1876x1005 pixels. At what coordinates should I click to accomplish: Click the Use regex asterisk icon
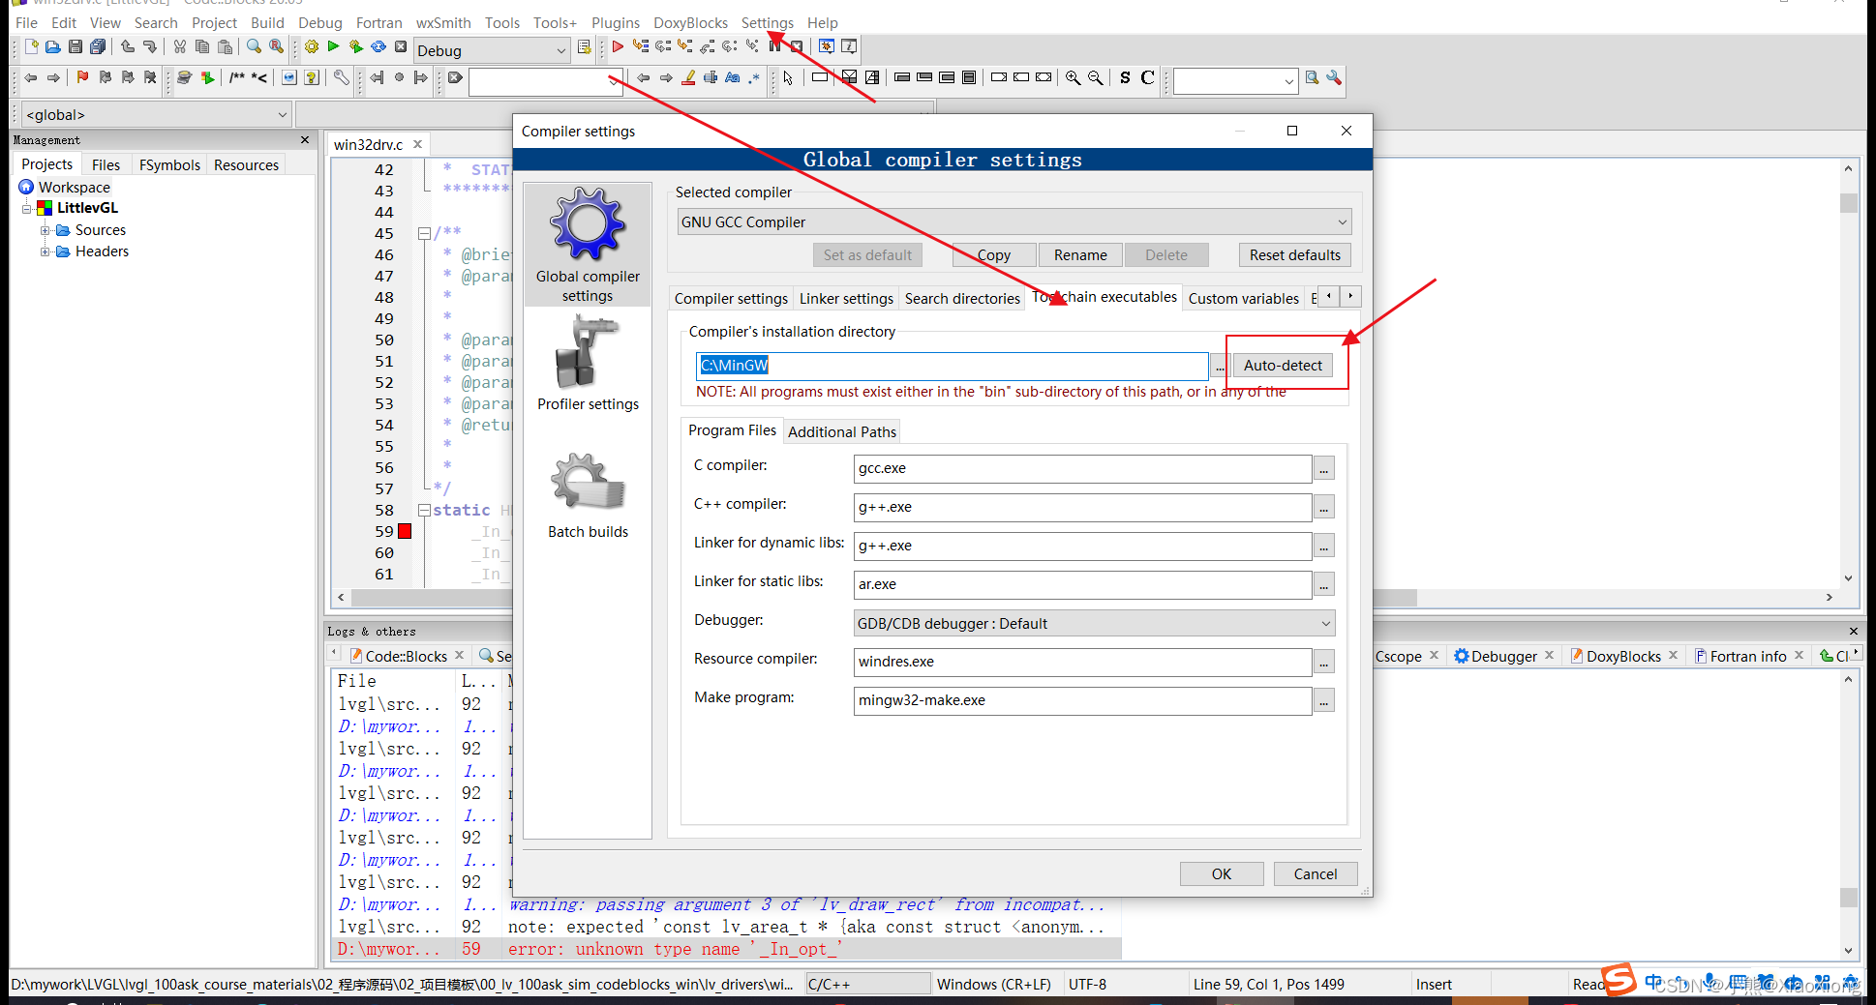[x=755, y=77]
